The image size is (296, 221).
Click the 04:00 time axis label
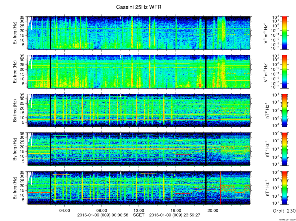(65, 210)
